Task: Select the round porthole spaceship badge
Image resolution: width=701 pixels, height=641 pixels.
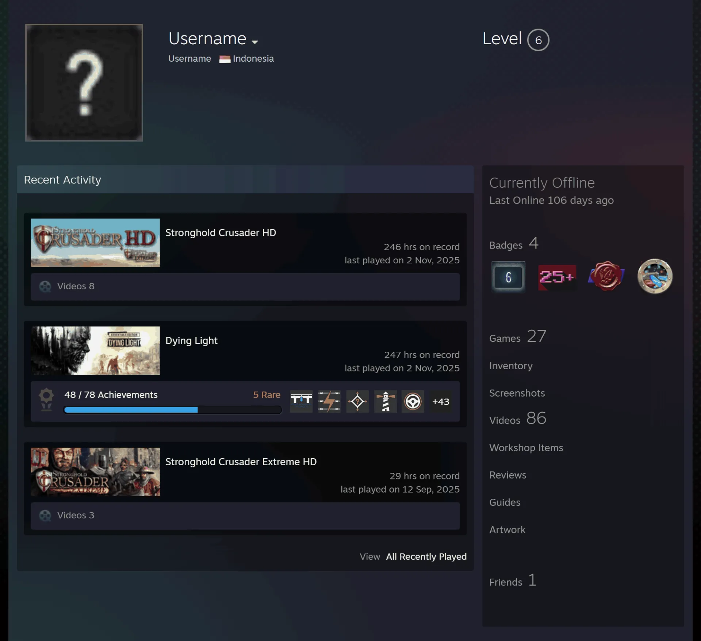Action: click(x=655, y=276)
